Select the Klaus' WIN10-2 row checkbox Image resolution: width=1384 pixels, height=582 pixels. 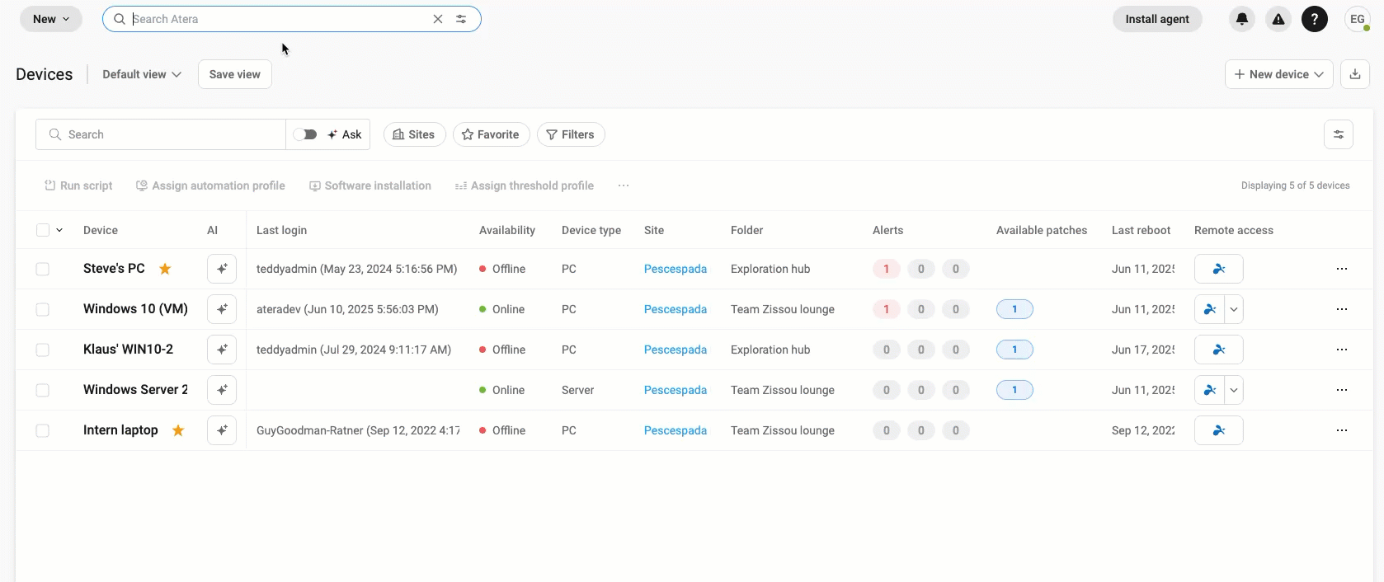[43, 350]
